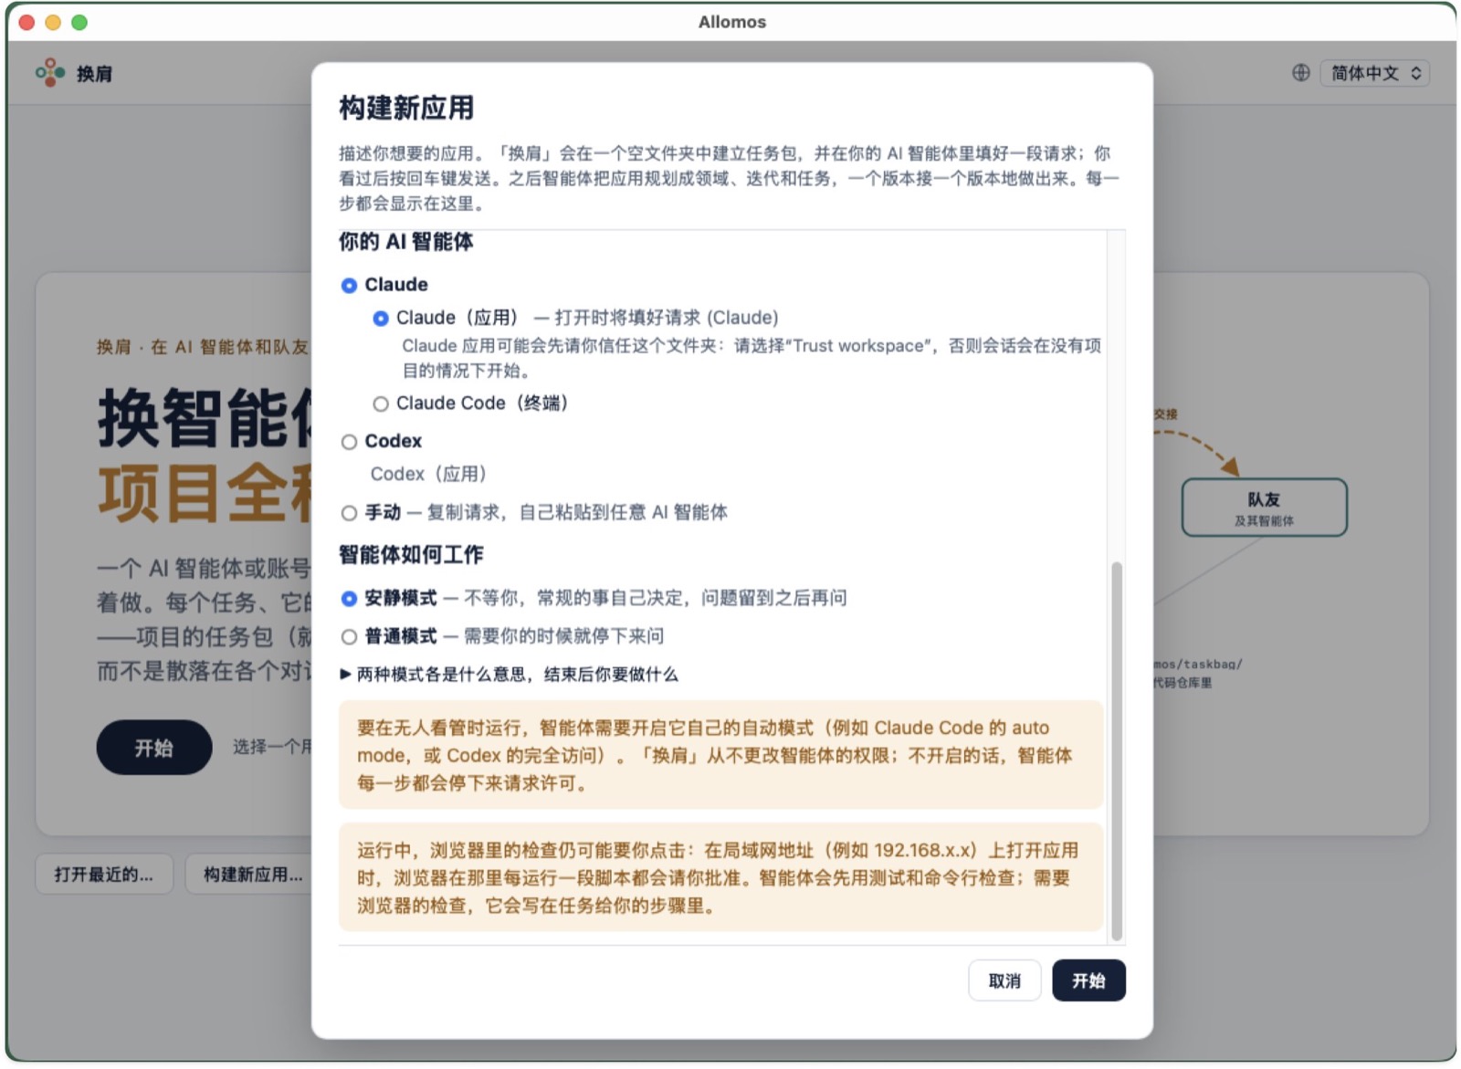Expand 两种模式各是什么意思 disclosure triangle
The width and height of the screenshot is (1461, 1069).
345,675
